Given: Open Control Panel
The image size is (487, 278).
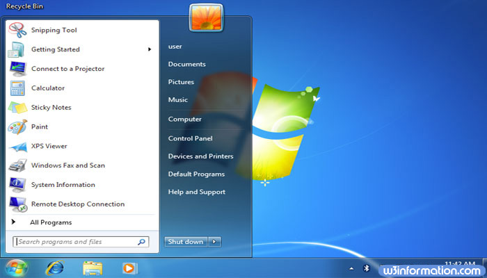Looking at the screenshot, I should 191,138.
